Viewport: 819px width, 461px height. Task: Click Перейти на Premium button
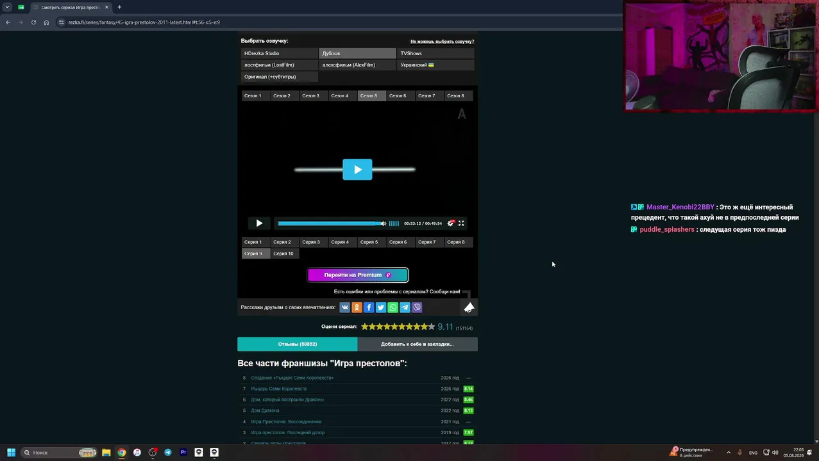click(x=358, y=275)
